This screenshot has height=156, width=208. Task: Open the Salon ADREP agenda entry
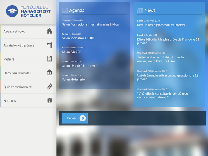point(71,52)
